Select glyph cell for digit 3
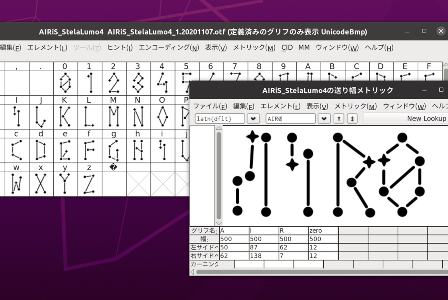 pos(138,83)
